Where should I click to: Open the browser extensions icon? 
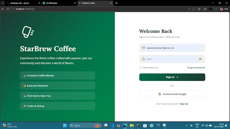199,9
